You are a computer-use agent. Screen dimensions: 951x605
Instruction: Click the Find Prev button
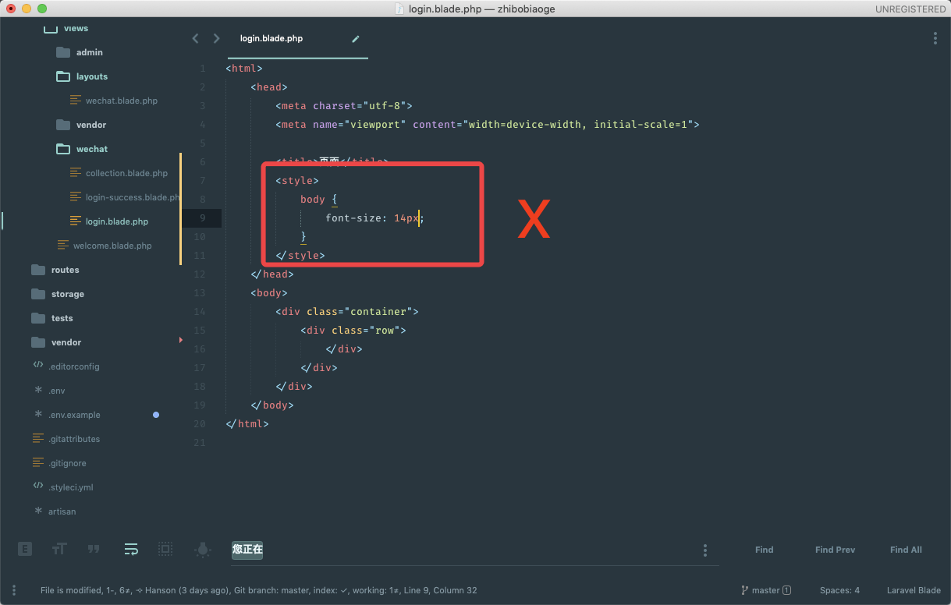tap(835, 550)
